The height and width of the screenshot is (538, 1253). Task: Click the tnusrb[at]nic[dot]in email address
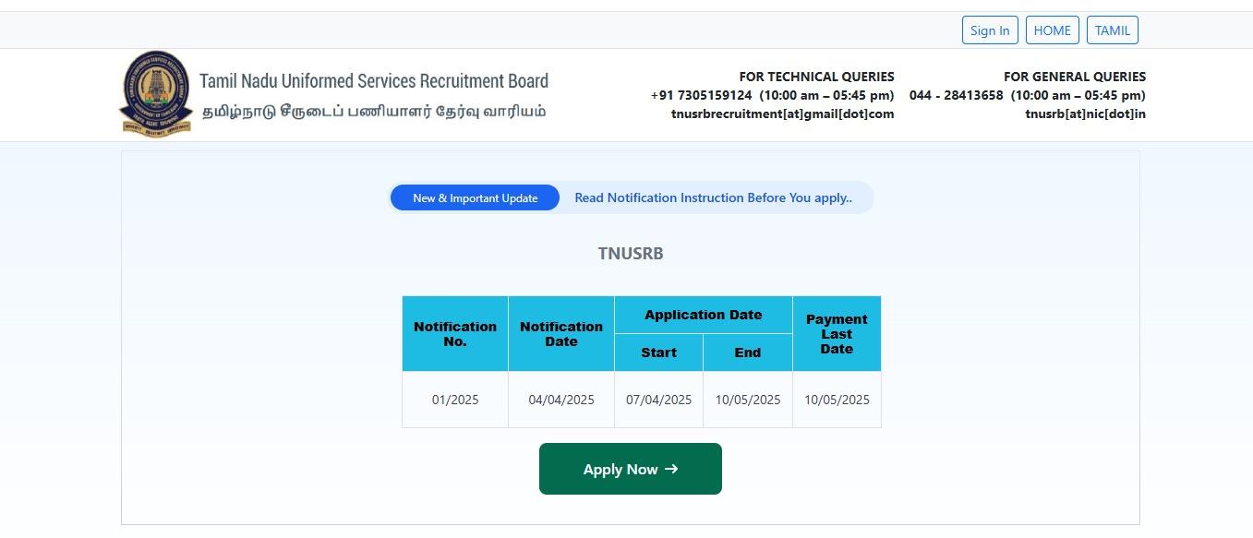click(1085, 114)
